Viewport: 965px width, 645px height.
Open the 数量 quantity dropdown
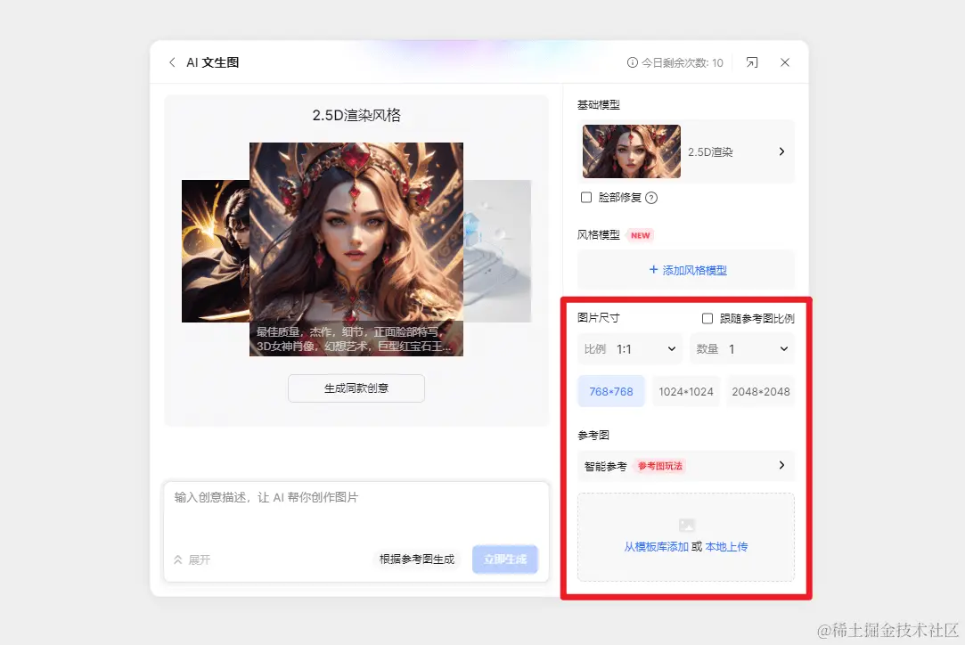coord(742,348)
